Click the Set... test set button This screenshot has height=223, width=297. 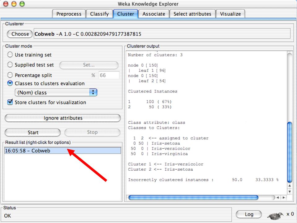click(x=89, y=65)
